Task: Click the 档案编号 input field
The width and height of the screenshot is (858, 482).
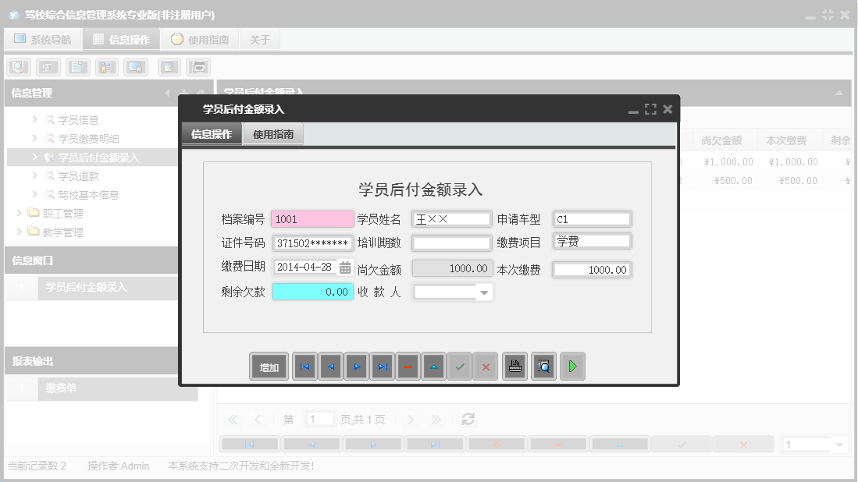Action: (312, 219)
